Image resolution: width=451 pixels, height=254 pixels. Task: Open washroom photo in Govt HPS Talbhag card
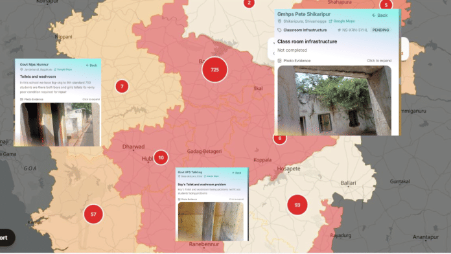(211, 221)
